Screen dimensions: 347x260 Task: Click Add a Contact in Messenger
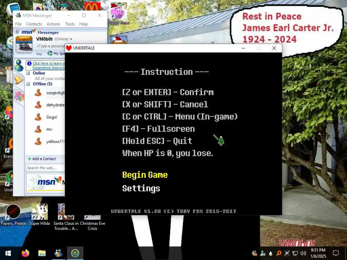42,159
